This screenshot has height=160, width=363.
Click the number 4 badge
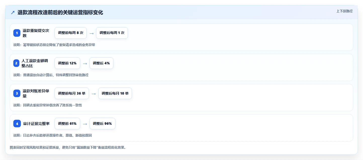[17, 124]
